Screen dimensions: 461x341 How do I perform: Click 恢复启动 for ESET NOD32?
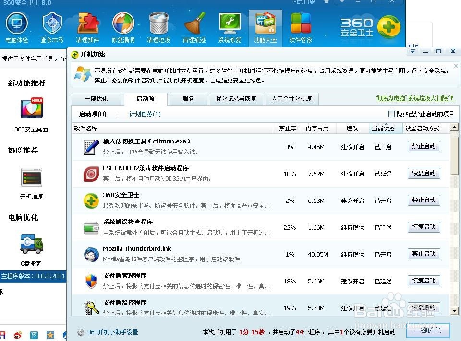pos(424,173)
